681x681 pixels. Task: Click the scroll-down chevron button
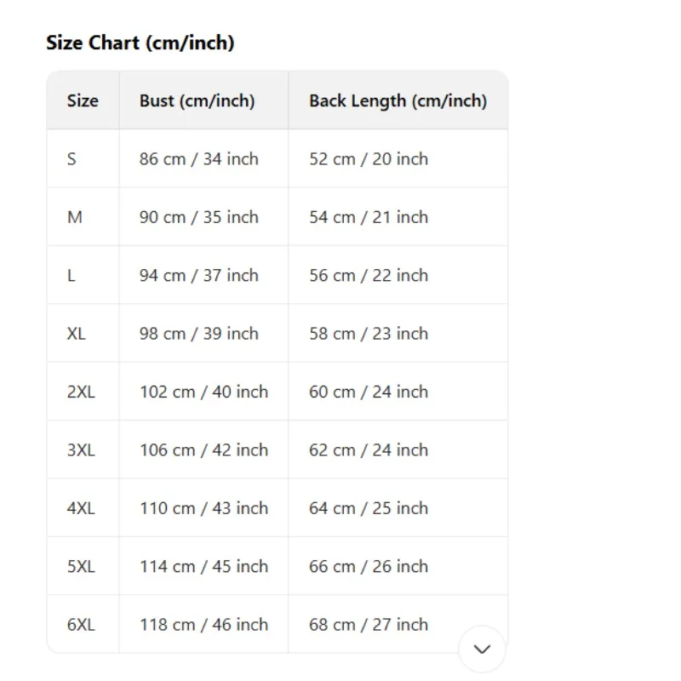click(482, 650)
